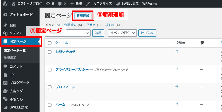
Task: Click the 固定ページ pages icon
Action: pyautogui.click(x=5, y=41)
